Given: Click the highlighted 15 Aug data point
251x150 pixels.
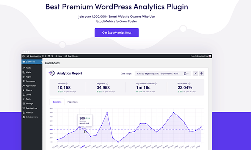Looking at the screenshot, I should tap(85, 130).
